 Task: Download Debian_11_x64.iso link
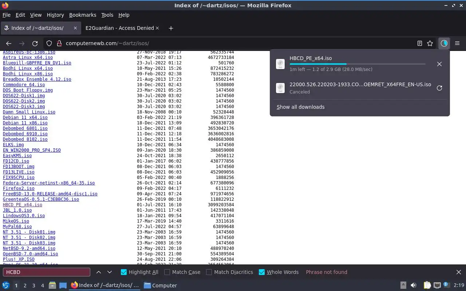click(25, 117)
